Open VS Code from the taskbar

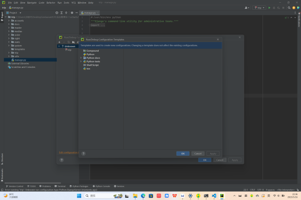214,196
